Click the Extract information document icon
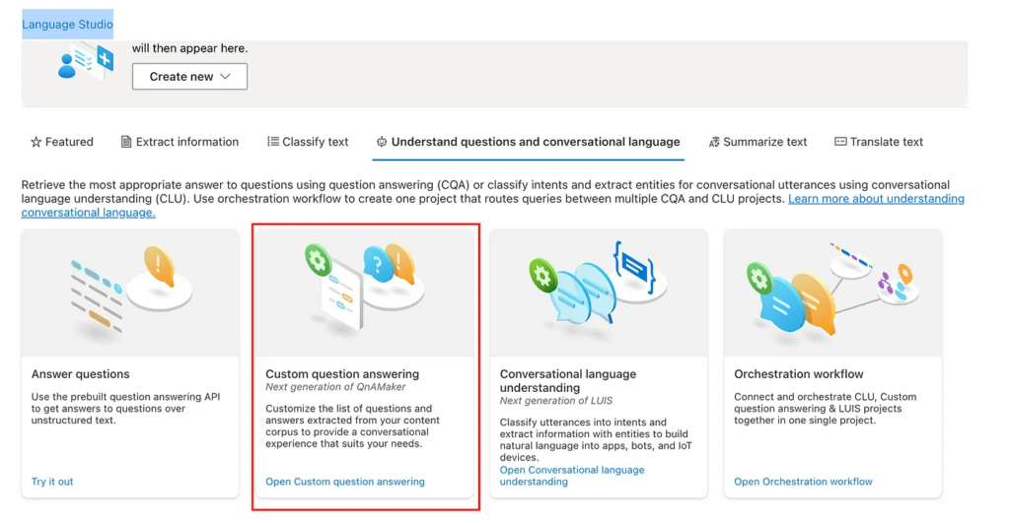The width and height of the screenshot is (1010, 523). 126,142
